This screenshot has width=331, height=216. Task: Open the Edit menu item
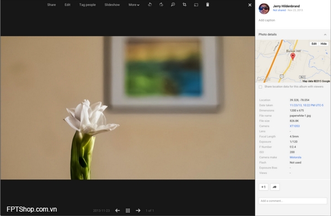[67, 4]
